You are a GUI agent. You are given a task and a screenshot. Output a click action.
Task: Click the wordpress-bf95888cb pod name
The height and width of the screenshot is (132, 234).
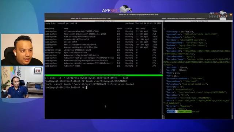pyautogui.click(x=77, y=50)
